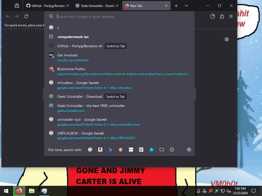Reload the current page
The width and height of the screenshot is (262, 196).
coord(26,16)
